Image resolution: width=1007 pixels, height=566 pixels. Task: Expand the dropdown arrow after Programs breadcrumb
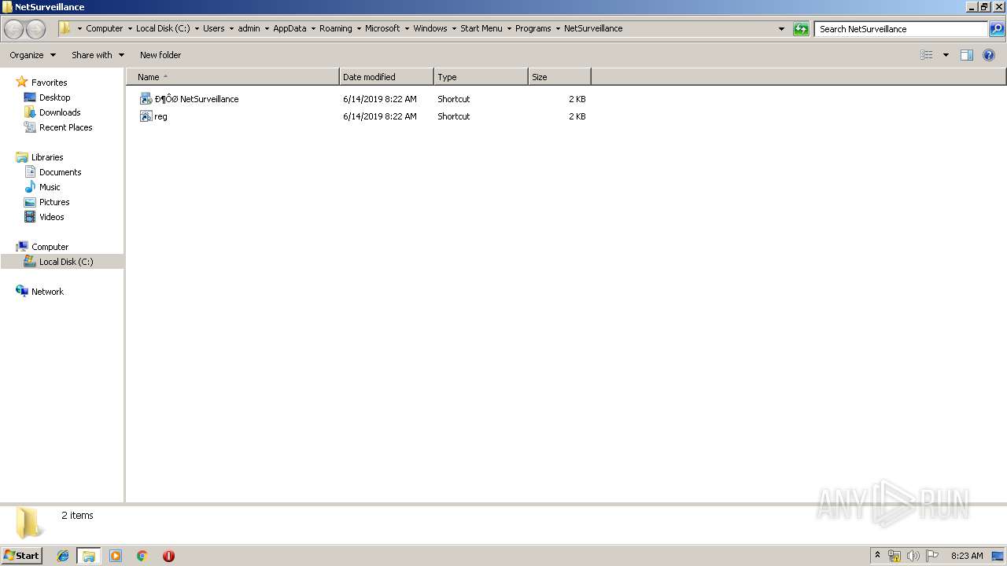[x=558, y=29]
